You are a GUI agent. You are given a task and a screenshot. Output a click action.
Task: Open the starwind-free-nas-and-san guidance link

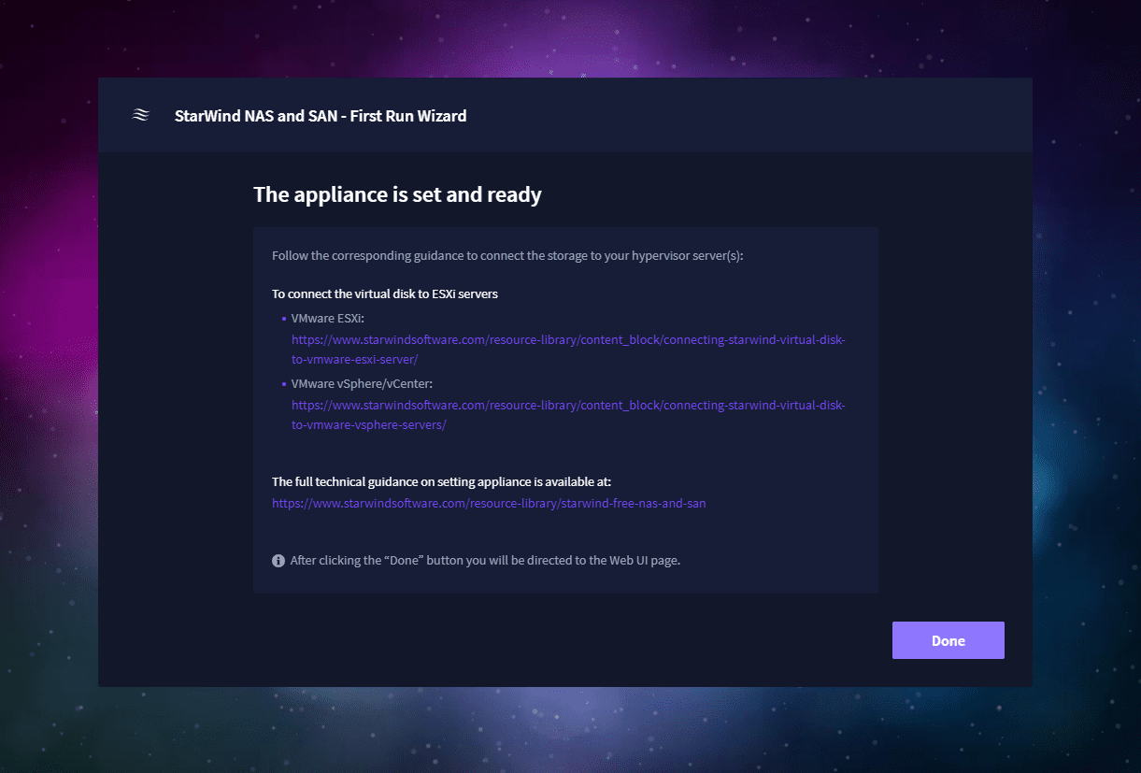(x=489, y=503)
